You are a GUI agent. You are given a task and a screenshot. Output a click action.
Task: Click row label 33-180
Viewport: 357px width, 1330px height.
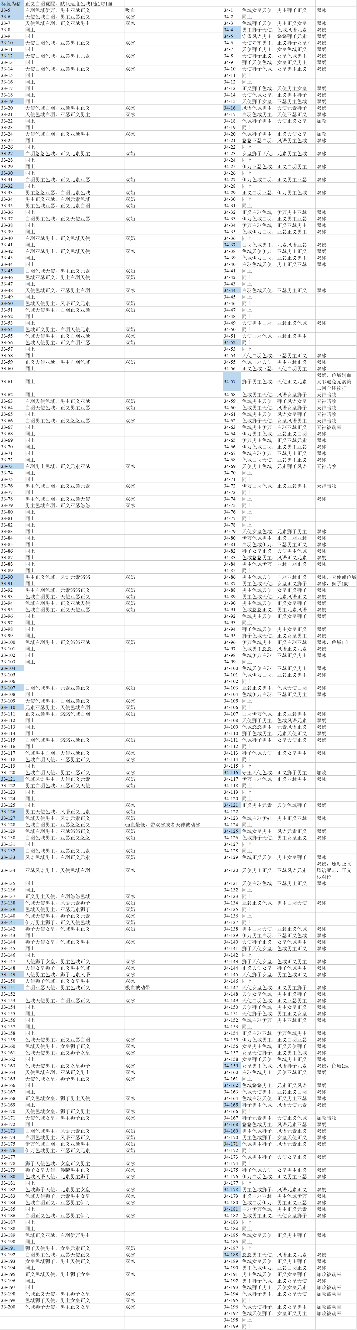click(x=12, y=1177)
